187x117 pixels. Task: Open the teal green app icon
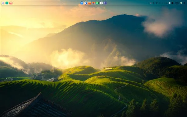click(x=7, y=3)
